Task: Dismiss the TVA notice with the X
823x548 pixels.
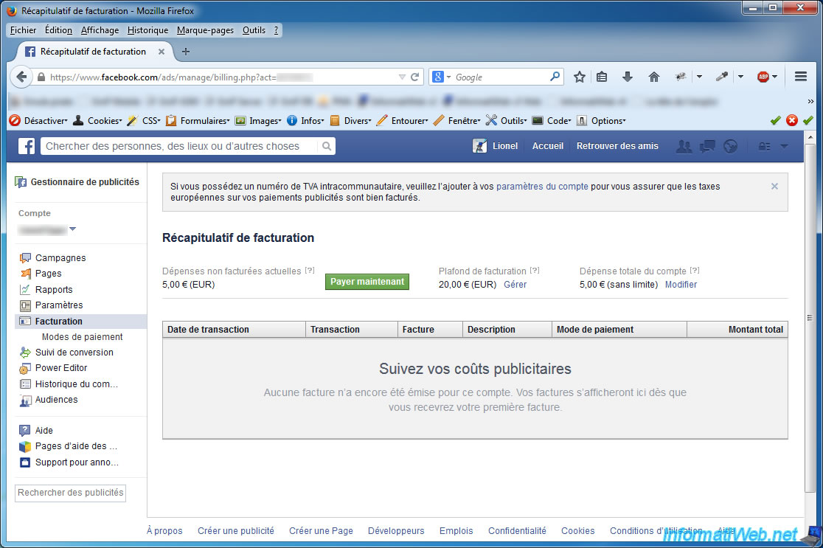Action: tap(775, 187)
